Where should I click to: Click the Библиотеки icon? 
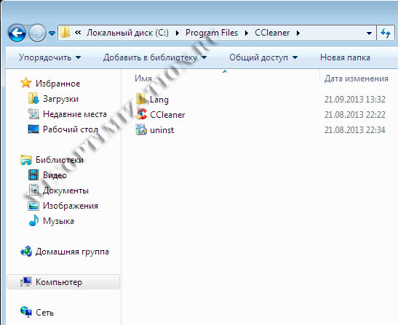26,160
